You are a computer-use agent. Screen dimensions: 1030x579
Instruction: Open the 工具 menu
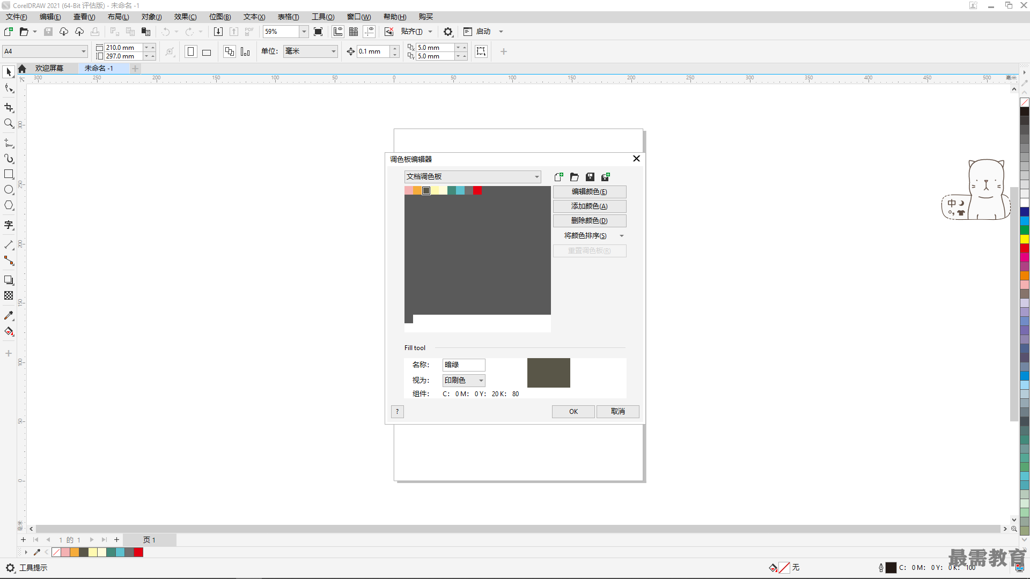[x=323, y=17]
